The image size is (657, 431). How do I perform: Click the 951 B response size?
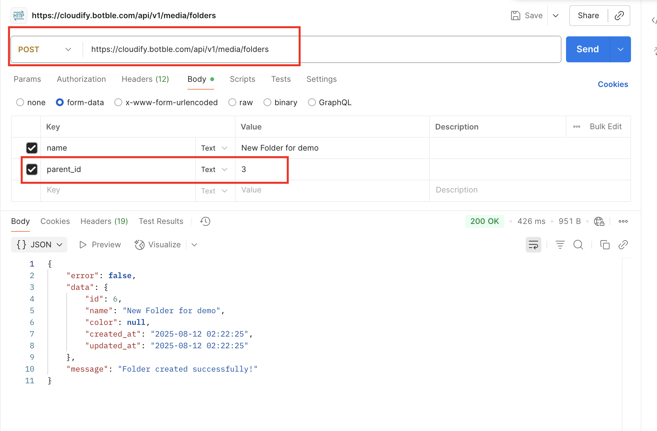pos(570,221)
